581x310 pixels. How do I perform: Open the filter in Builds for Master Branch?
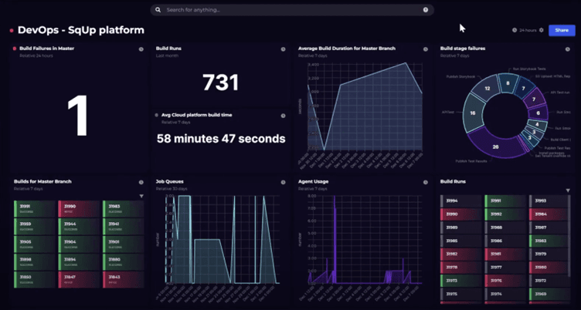click(141, 196)
